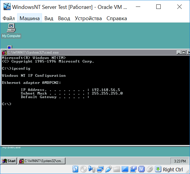The width and height of the screenshot is (190, 174).
Task: Expand the Справка menu
Action: point(117,18)
